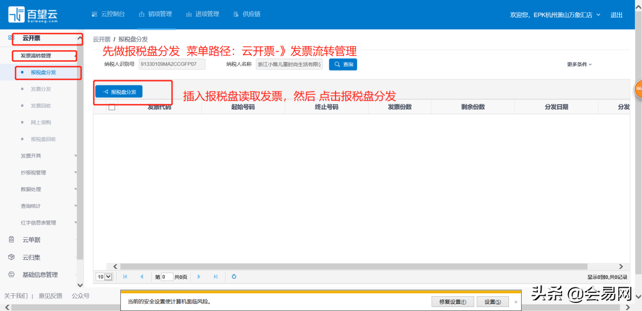Go to last page with pager icon
Image resolution: width=642 pixels, height=311 pixels.
(x=216, y=277)
